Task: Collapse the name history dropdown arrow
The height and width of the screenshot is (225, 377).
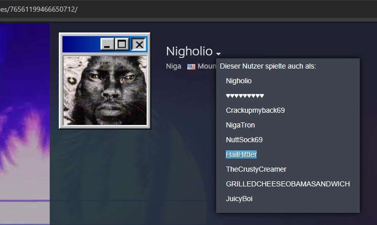Action: tap(218, 53)
